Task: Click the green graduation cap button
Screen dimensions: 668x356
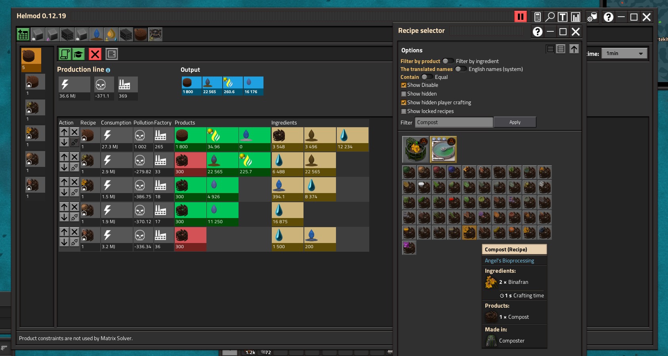Action: point(78,54)
